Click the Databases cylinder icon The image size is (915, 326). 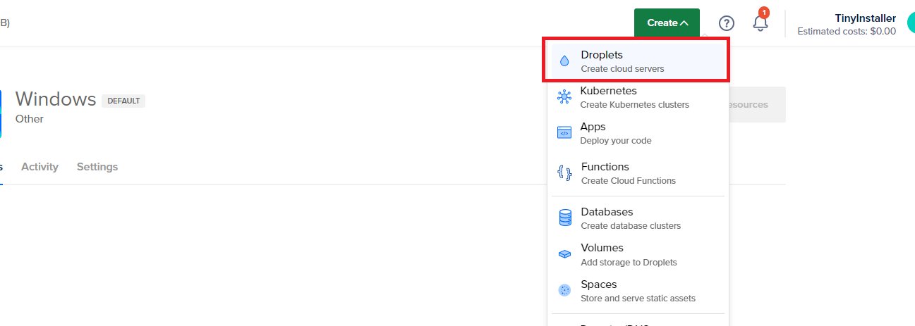coord(564,218)
